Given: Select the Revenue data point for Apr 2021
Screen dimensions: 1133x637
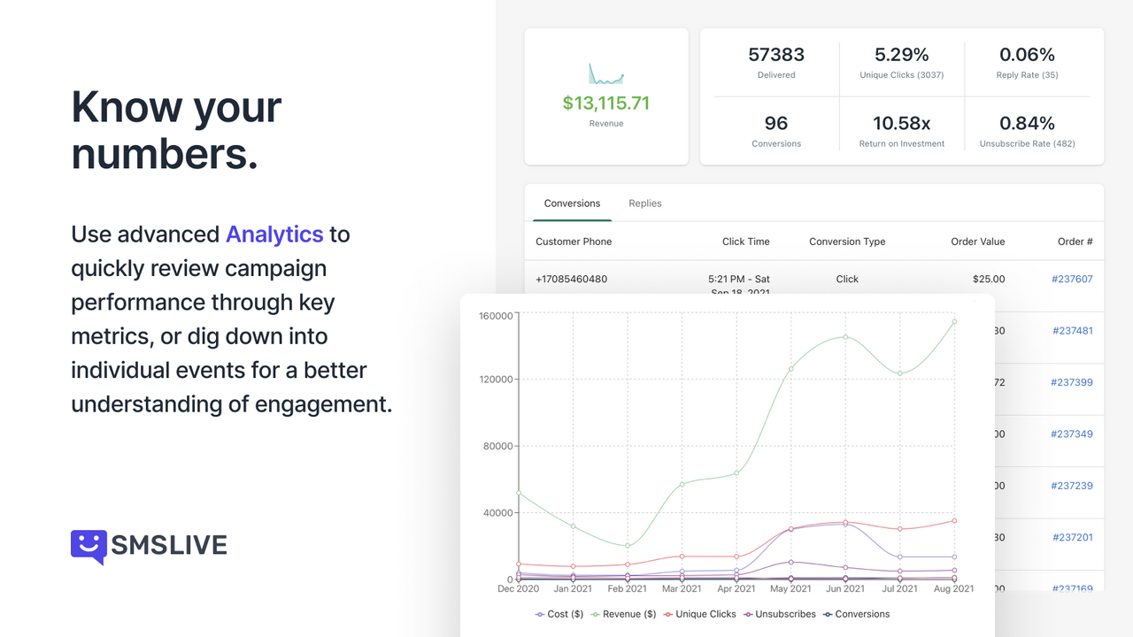Looking at the screenshot, I should (736, 473).
